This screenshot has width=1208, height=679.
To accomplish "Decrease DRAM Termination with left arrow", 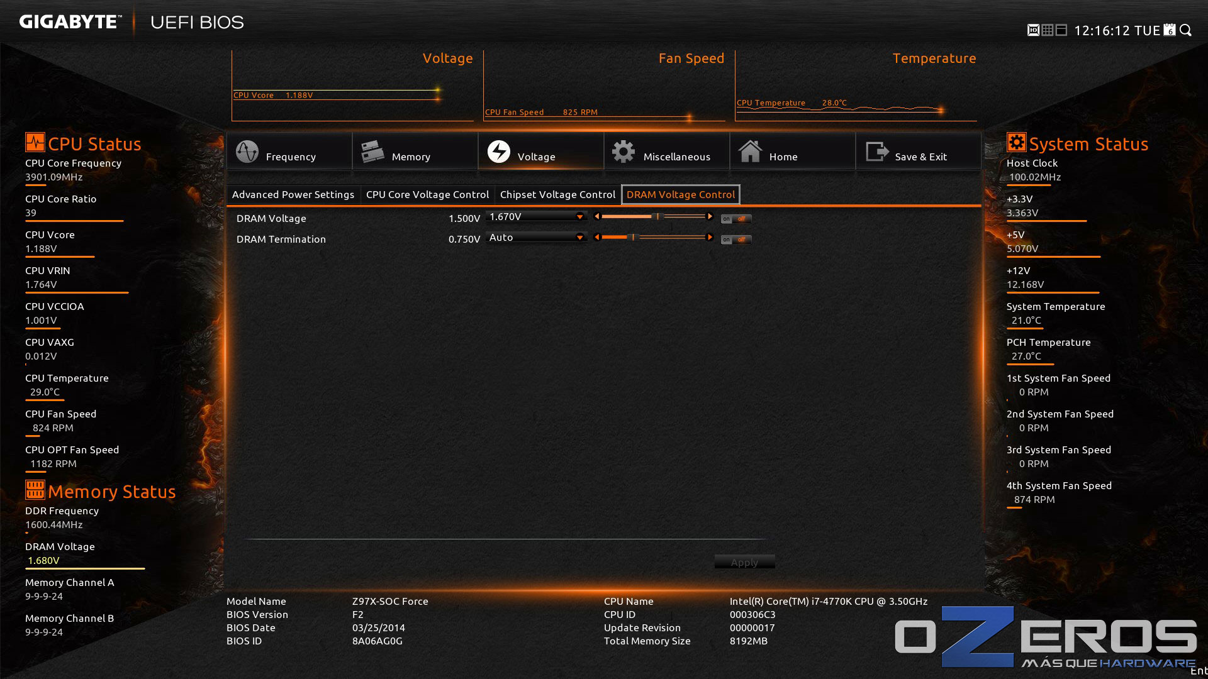I will pyautogui.click(x=596, y=237).
